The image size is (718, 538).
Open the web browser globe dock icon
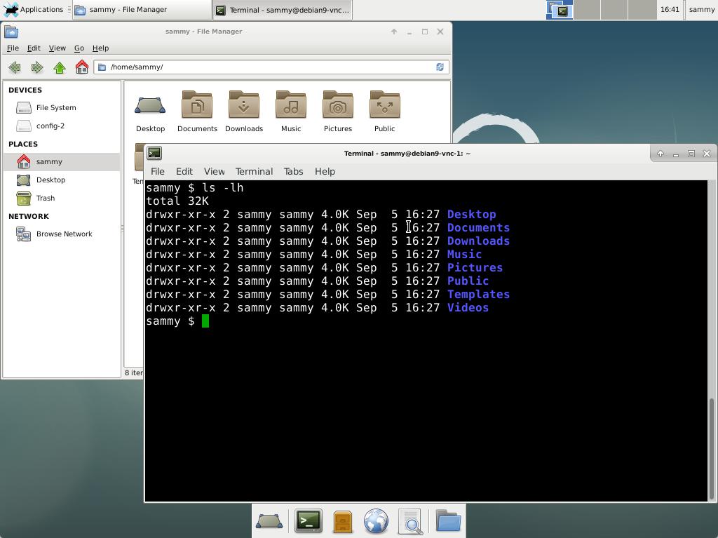tap(376, 521)
